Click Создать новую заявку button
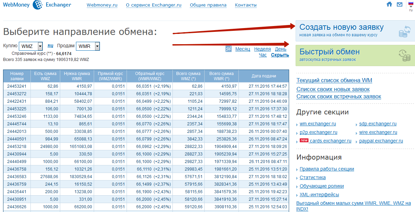The image size is (415, 212). 355,30
